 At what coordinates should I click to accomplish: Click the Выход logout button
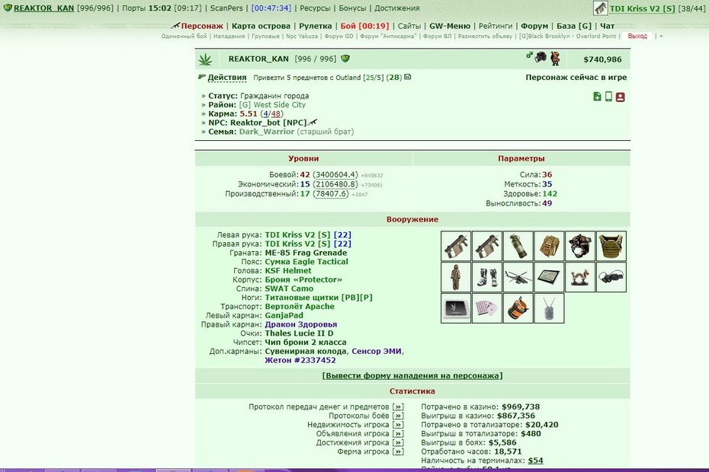[637, 36]
